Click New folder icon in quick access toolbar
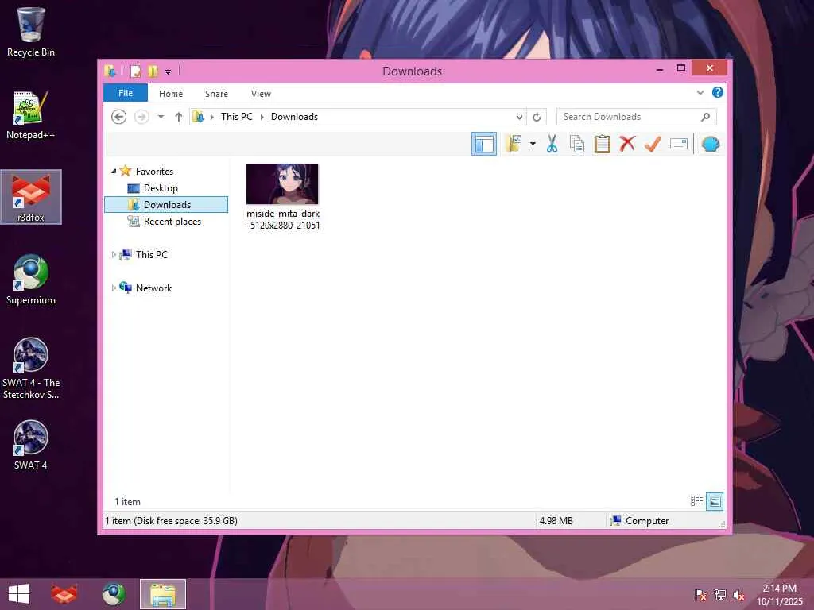Image resolution: width=814 pixels, height=610 pixels. pos(153,71)
